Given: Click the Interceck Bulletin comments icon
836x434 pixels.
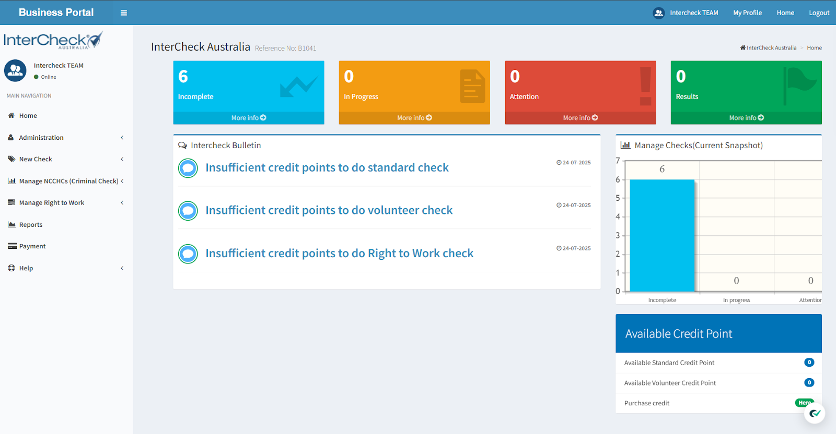Looking at the screenshot, I should point(182,146).
